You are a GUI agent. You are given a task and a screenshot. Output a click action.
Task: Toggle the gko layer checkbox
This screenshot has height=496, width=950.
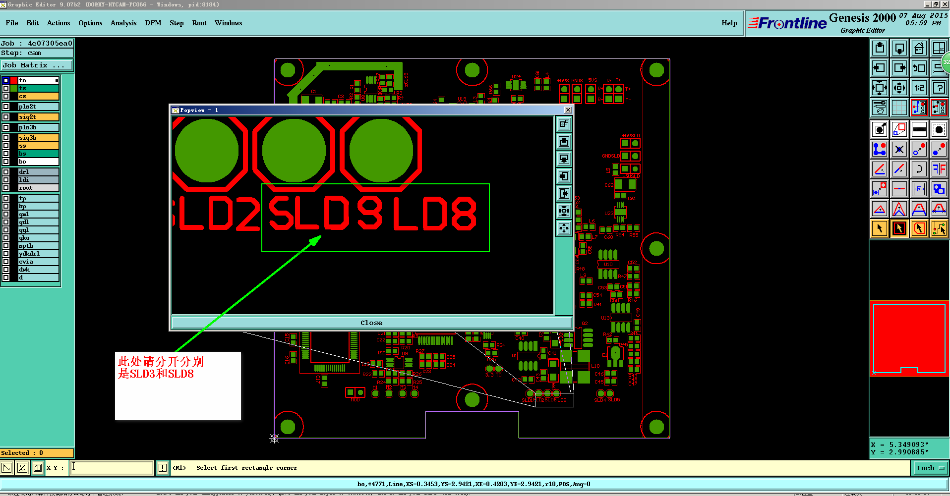point(6,238)
